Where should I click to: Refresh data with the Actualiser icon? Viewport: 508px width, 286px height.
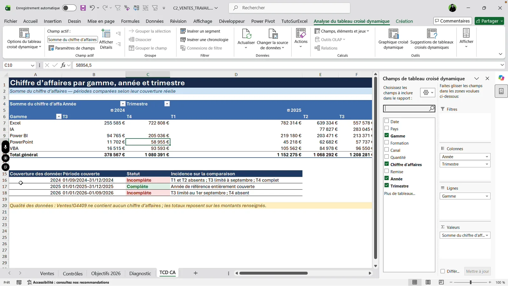click(x=246, y=33)
